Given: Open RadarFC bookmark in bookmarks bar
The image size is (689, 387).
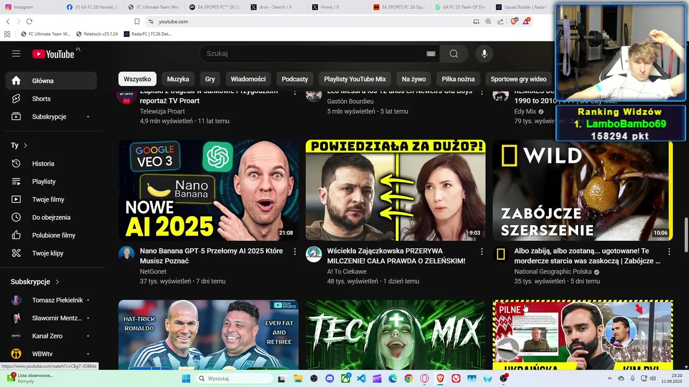Looking at the screenshot, I should (x=147, y=34).
